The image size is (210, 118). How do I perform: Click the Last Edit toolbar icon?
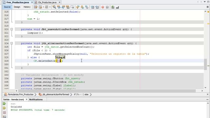coord(36,7)
